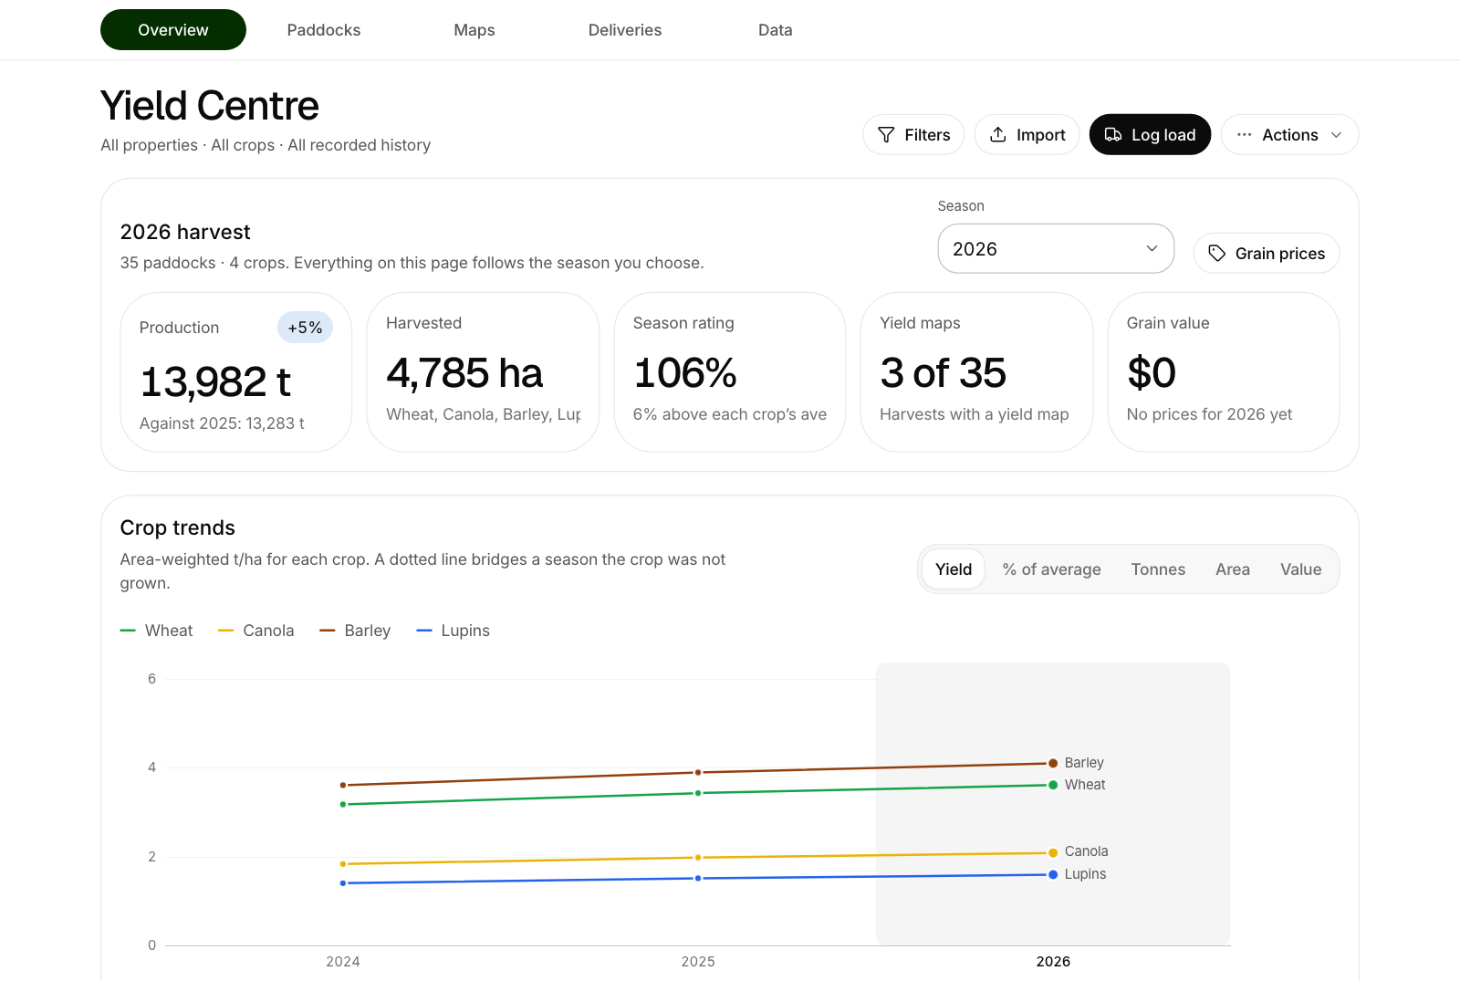Viewport: 1460px width, 981px height.
Task: Switch chart to Tonnes
Action: [1158, 569]
